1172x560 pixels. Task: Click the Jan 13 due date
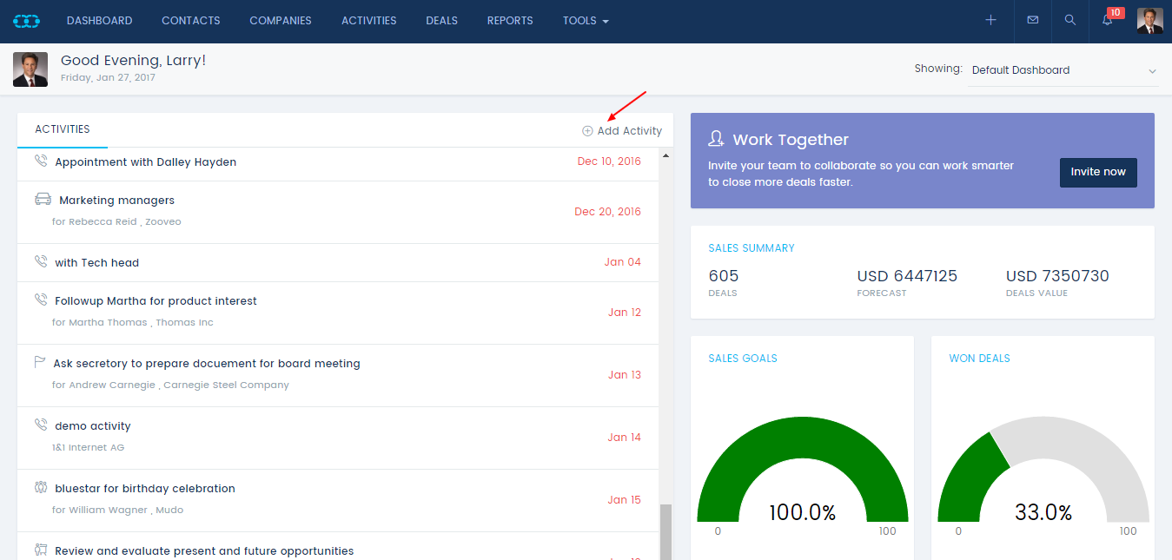625,375
